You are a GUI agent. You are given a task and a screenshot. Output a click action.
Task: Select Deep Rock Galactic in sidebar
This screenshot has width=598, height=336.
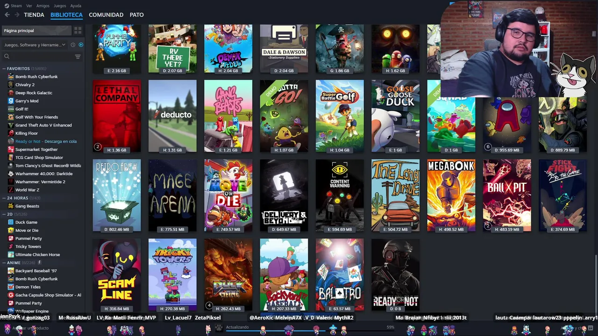click(34, 93)
